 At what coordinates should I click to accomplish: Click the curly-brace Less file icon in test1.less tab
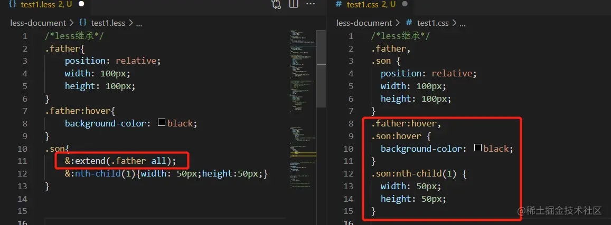coord(13,4)
